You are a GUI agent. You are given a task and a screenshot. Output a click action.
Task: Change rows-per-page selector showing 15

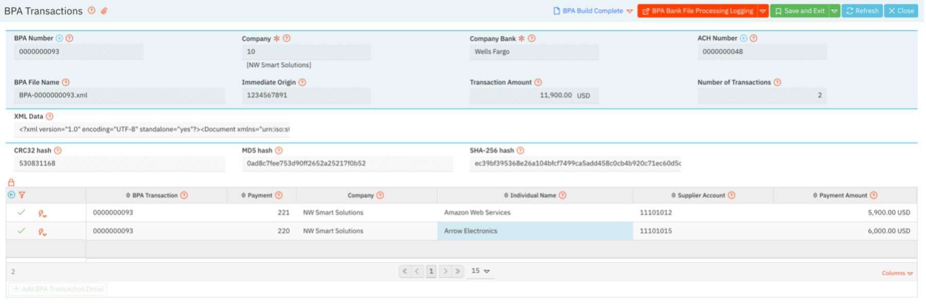tap(480, 271)
